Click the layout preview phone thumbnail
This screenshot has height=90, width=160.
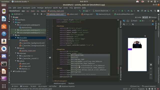click(137, 54)
